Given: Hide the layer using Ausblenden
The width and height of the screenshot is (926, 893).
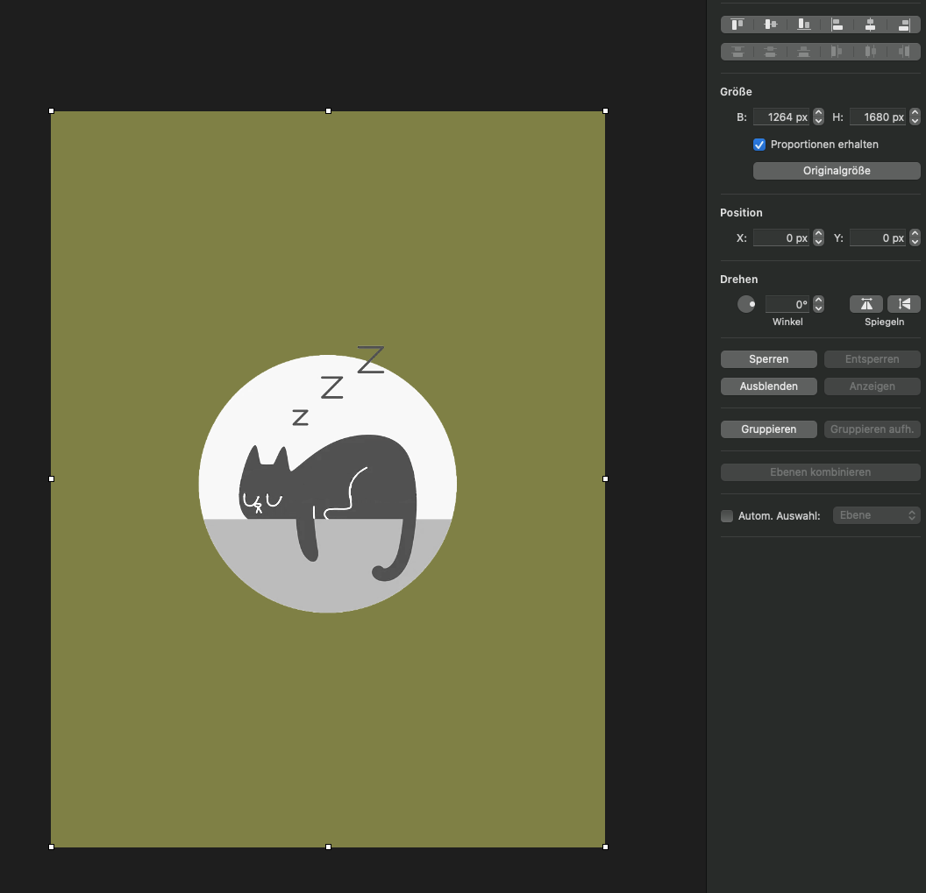Looking at the screenshot, I should point(768,386).
